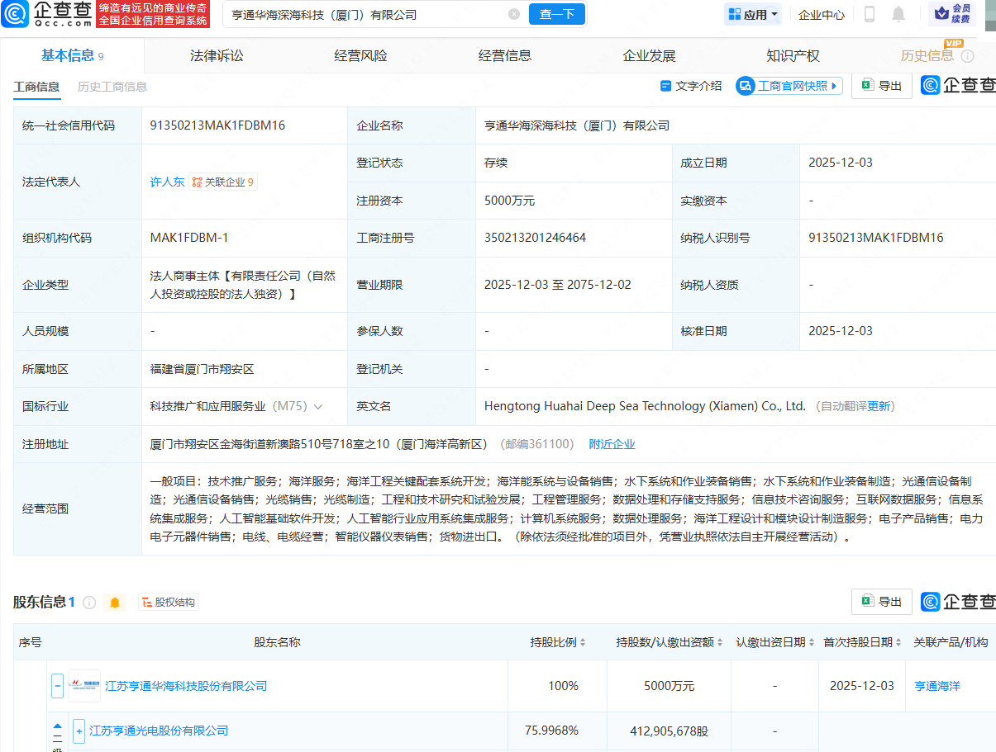Screen dimensions: 996x752
Task: Click the 查一下 search button
Action: coord(557,14)
